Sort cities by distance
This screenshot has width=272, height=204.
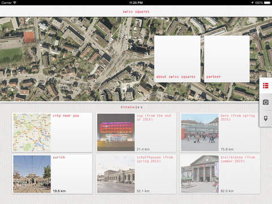127,107
